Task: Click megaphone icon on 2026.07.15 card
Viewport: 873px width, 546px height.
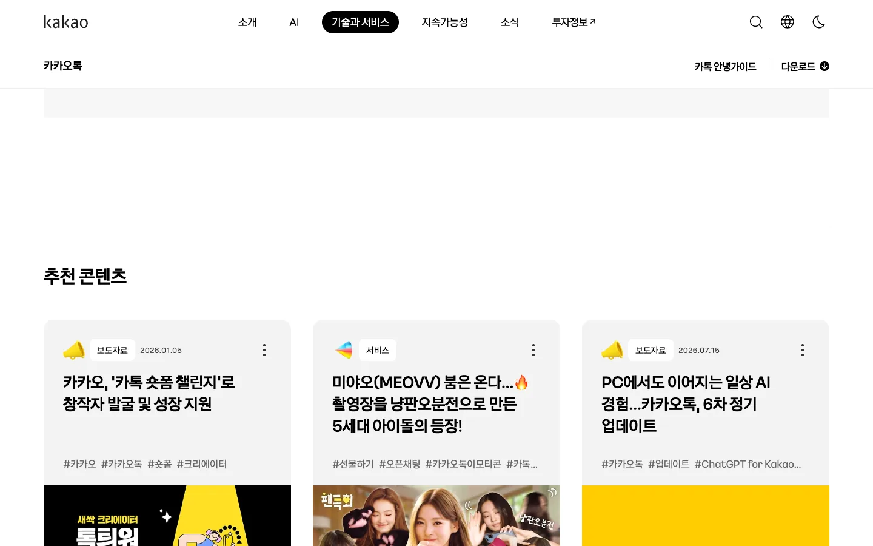Action: (612, 350)
